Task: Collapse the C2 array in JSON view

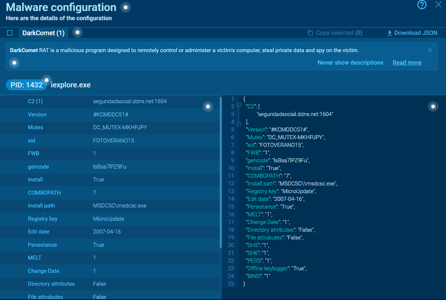Action: pyautogui.click(x=239, y=106)
